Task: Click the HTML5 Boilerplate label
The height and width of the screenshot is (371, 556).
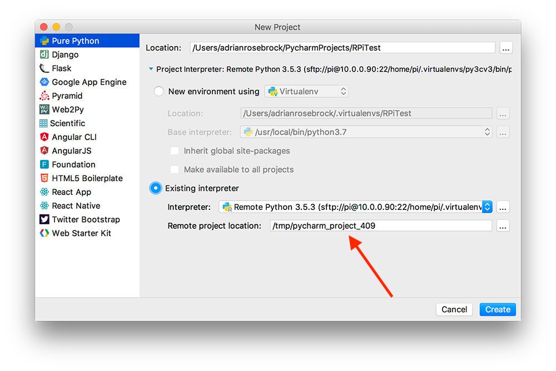Action: 87,178
